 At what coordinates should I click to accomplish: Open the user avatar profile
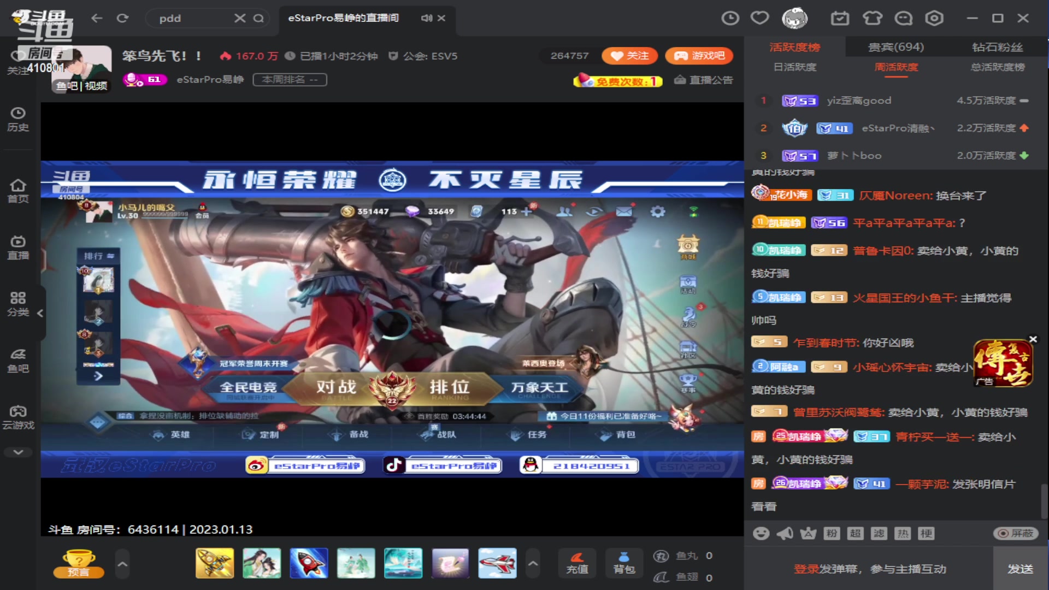click(x=794, y=18)
